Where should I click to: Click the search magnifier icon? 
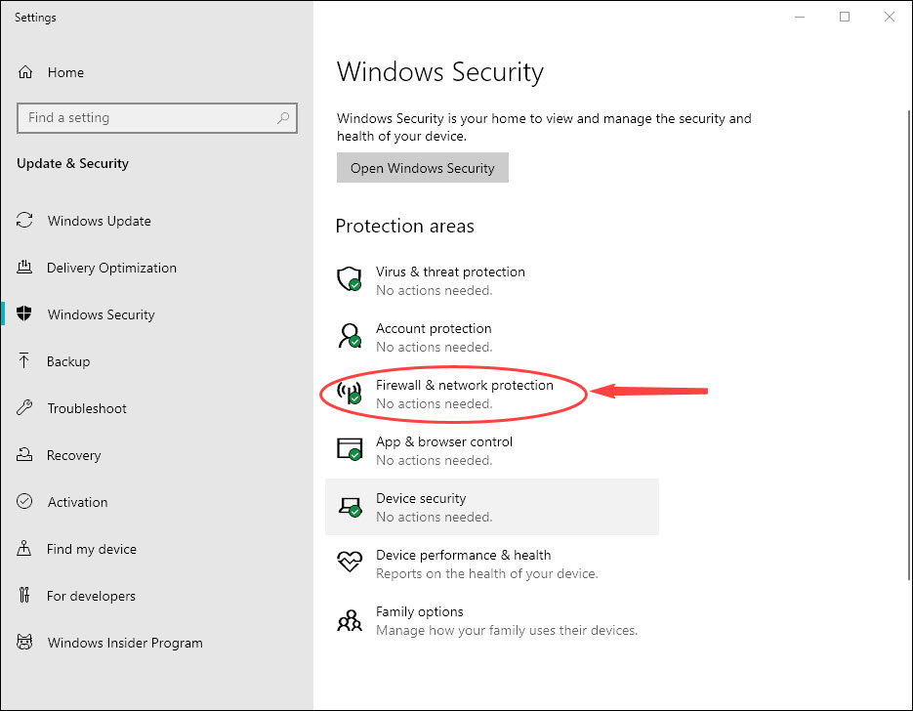coord(283,117)
